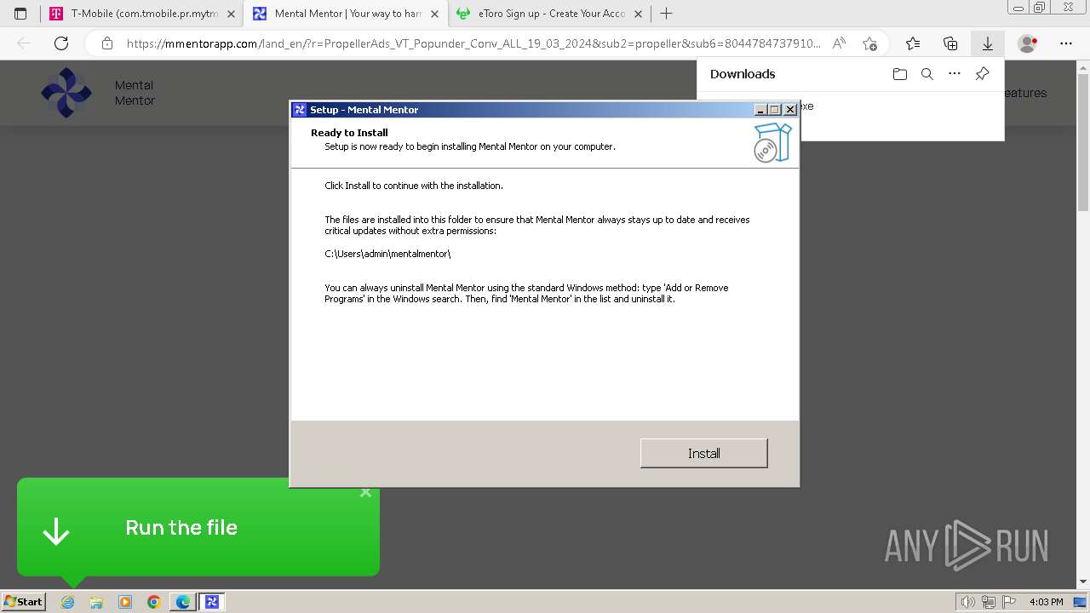Toggle the Downloads toolbar button
Screen dimensions: 1090x613
click(x=987, y=43)
